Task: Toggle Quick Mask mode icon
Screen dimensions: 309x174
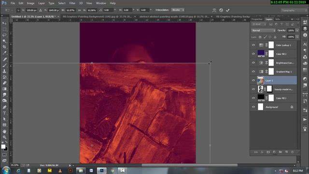Action: pos(4,155)
